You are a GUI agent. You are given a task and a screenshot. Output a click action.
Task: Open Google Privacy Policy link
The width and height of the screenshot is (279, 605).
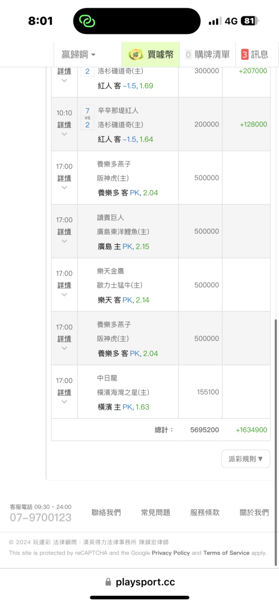coord(171,553)
